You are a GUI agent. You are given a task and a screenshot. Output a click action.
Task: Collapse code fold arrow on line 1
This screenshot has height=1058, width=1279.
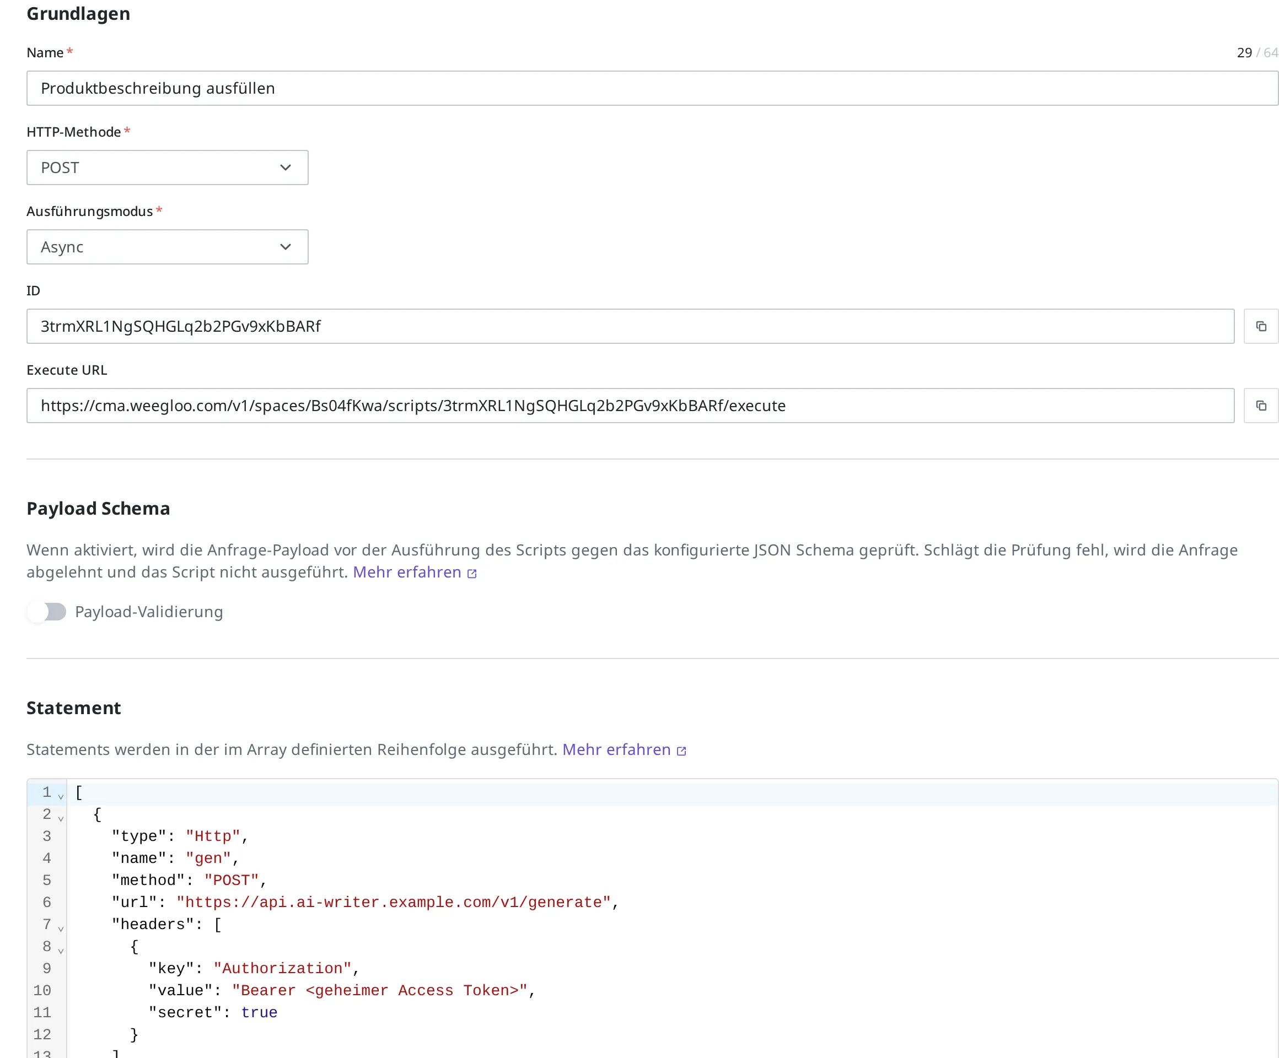(60, 796)
